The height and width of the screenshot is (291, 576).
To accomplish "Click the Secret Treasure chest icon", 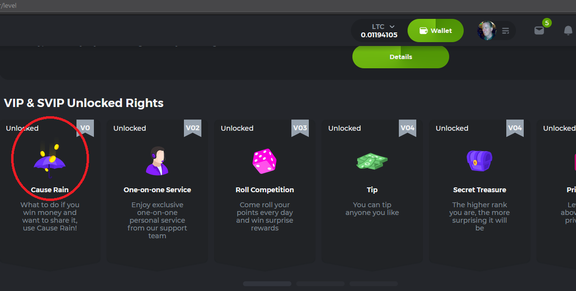I will tap(479, 161).
